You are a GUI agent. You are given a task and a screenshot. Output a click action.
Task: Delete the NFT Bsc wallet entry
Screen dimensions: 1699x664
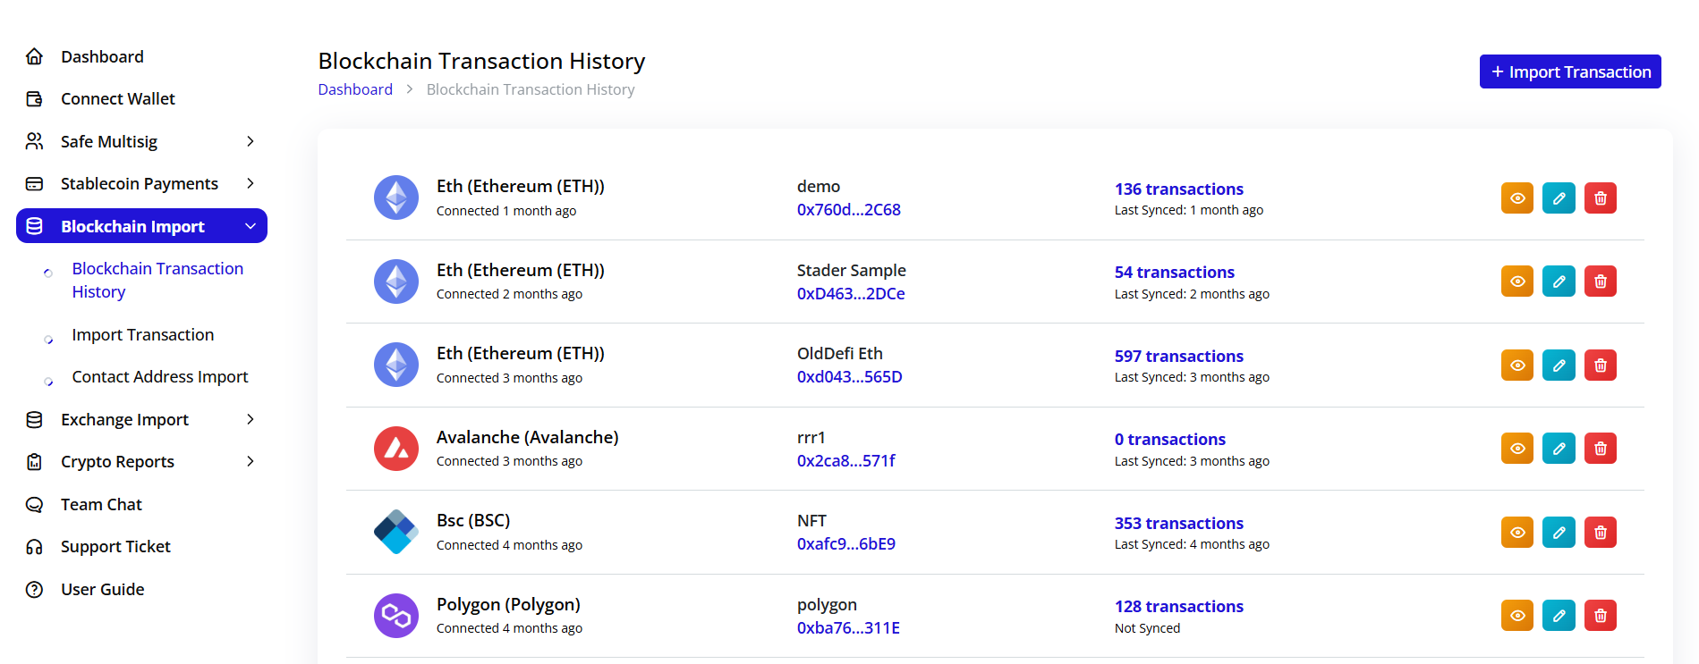click(x=1600, y=533)
